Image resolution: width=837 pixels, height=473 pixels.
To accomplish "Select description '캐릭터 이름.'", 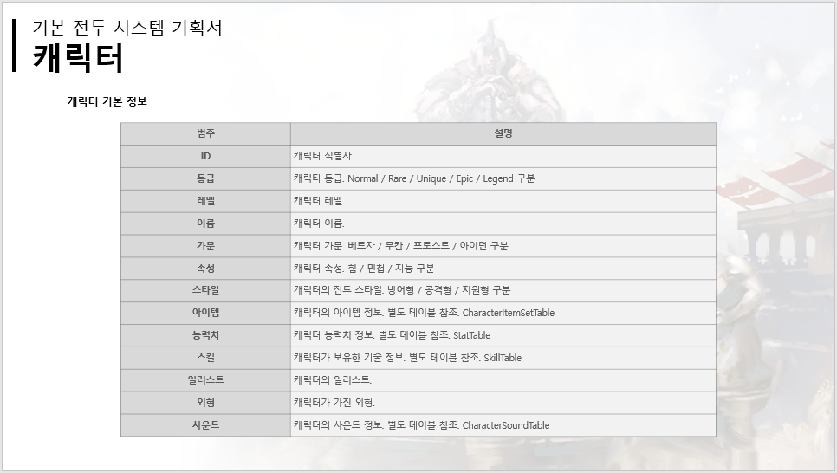I will (x=319, y=224).
